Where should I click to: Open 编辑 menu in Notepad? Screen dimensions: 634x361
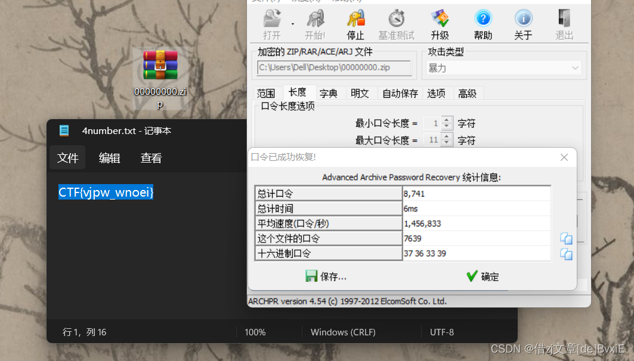(109, 158)
